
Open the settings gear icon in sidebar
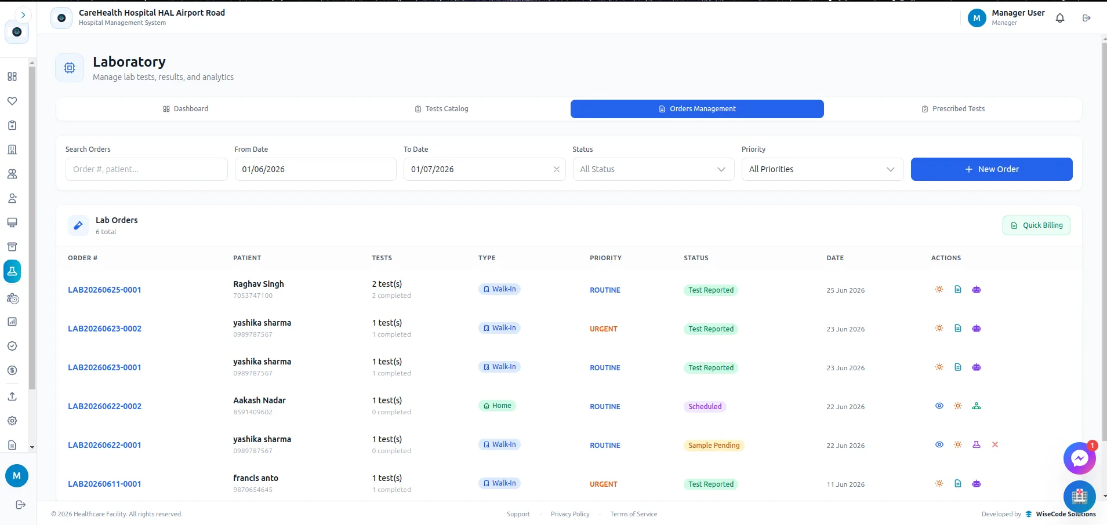click(x=12, y=421)
